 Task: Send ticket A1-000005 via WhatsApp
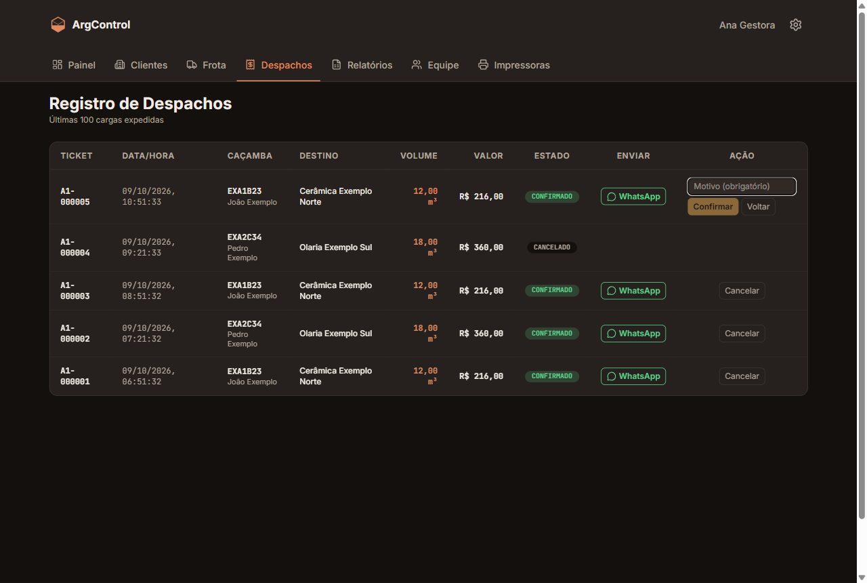click(x=633, y=197)
